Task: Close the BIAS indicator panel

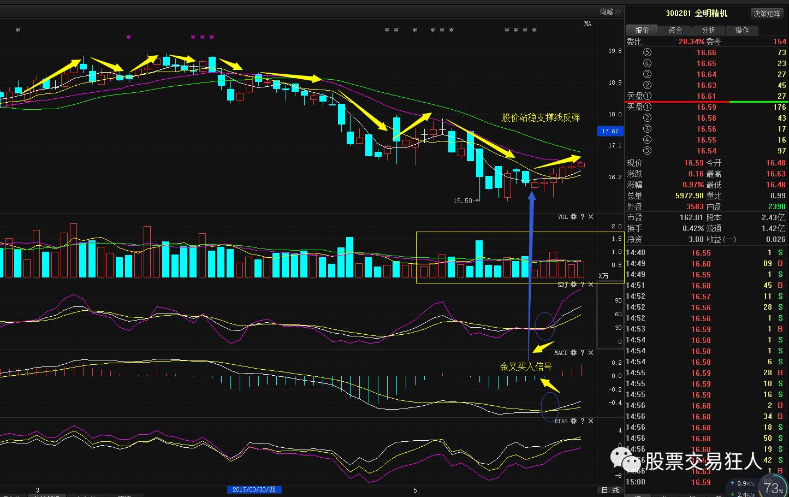Action: click(x=591, y=421)
